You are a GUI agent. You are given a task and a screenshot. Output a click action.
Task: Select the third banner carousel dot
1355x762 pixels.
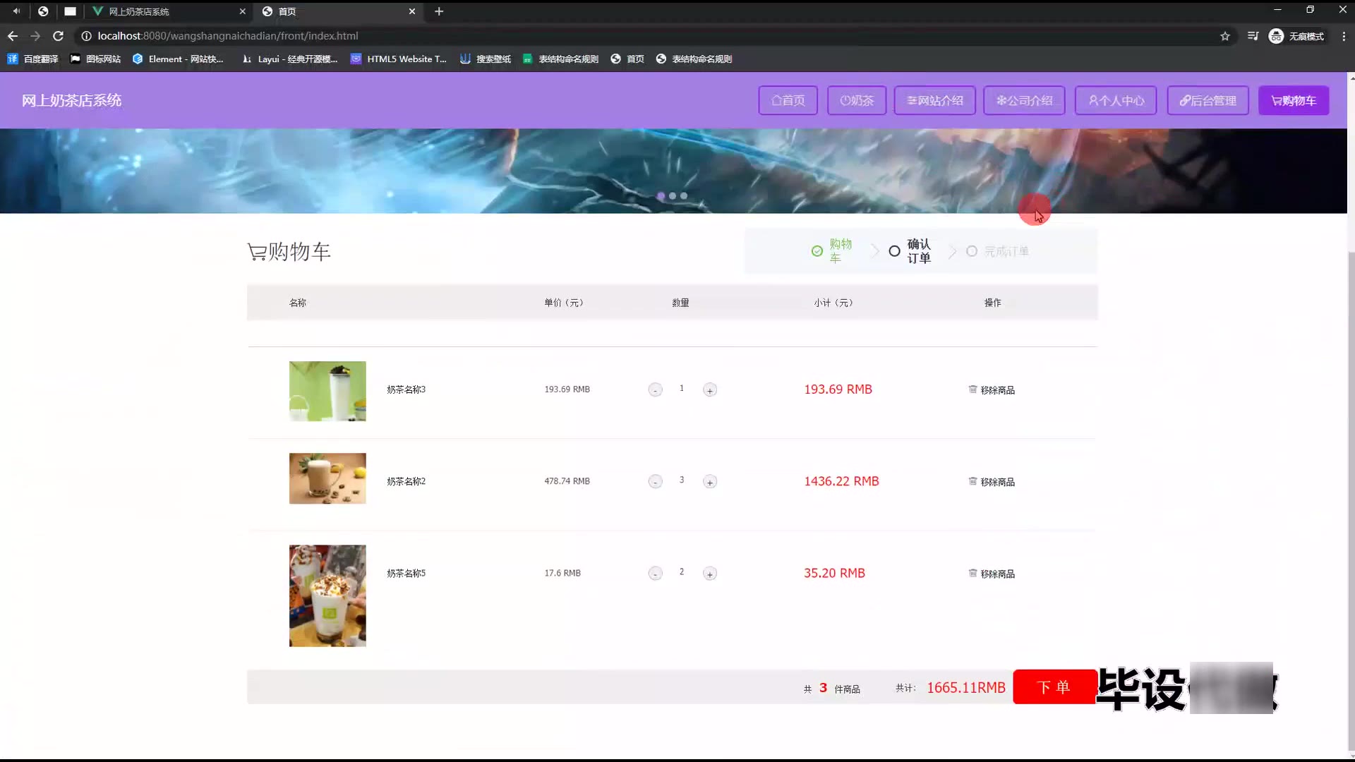click(x=683, y=196)
